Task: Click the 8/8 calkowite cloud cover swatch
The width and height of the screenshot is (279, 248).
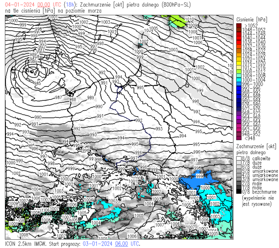Action: click(239, 159)
